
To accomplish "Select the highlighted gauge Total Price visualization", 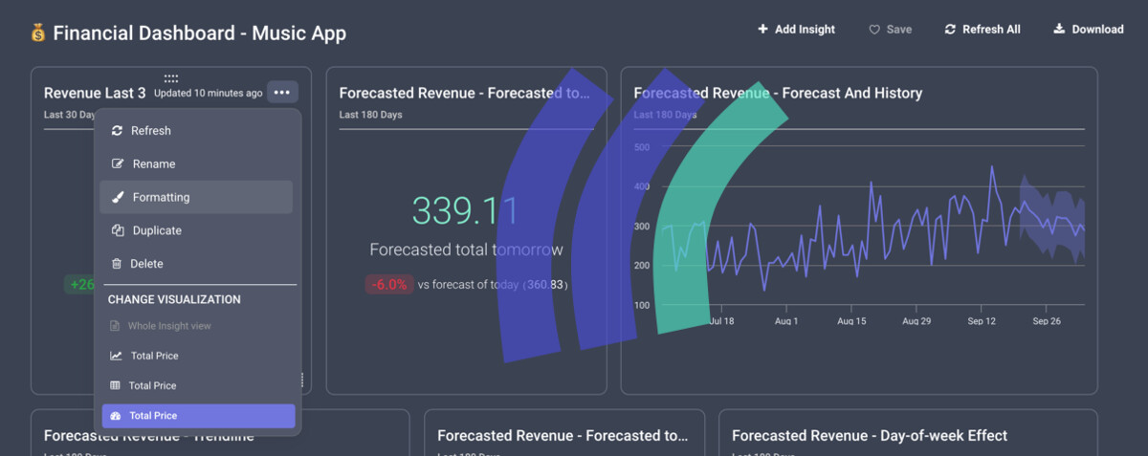I will pyautogui.click(x=198, y=416).
